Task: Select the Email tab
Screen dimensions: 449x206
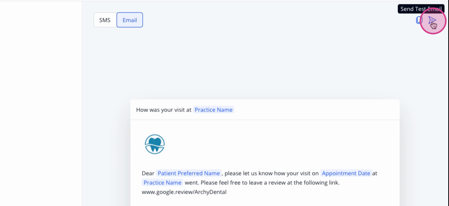Action: coord(130,20)
